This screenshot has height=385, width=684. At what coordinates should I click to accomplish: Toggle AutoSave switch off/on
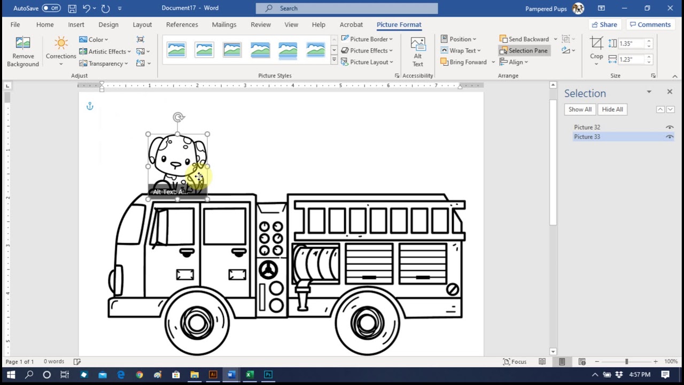(51, 9)
